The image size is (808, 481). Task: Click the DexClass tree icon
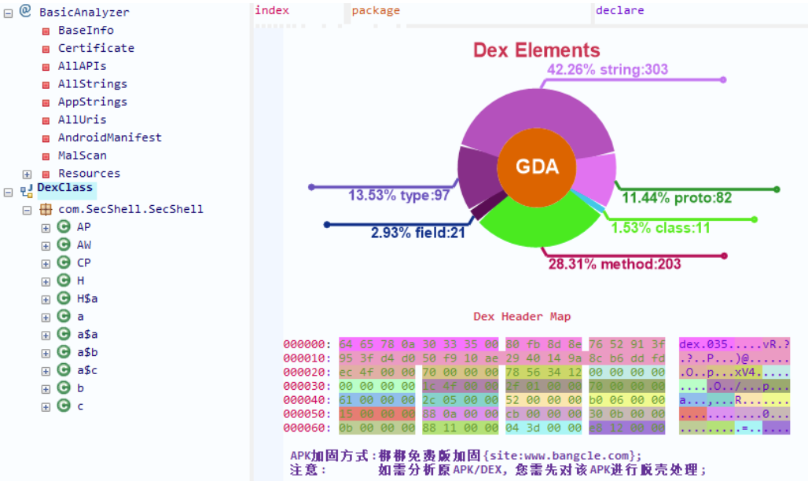point(27,190)
